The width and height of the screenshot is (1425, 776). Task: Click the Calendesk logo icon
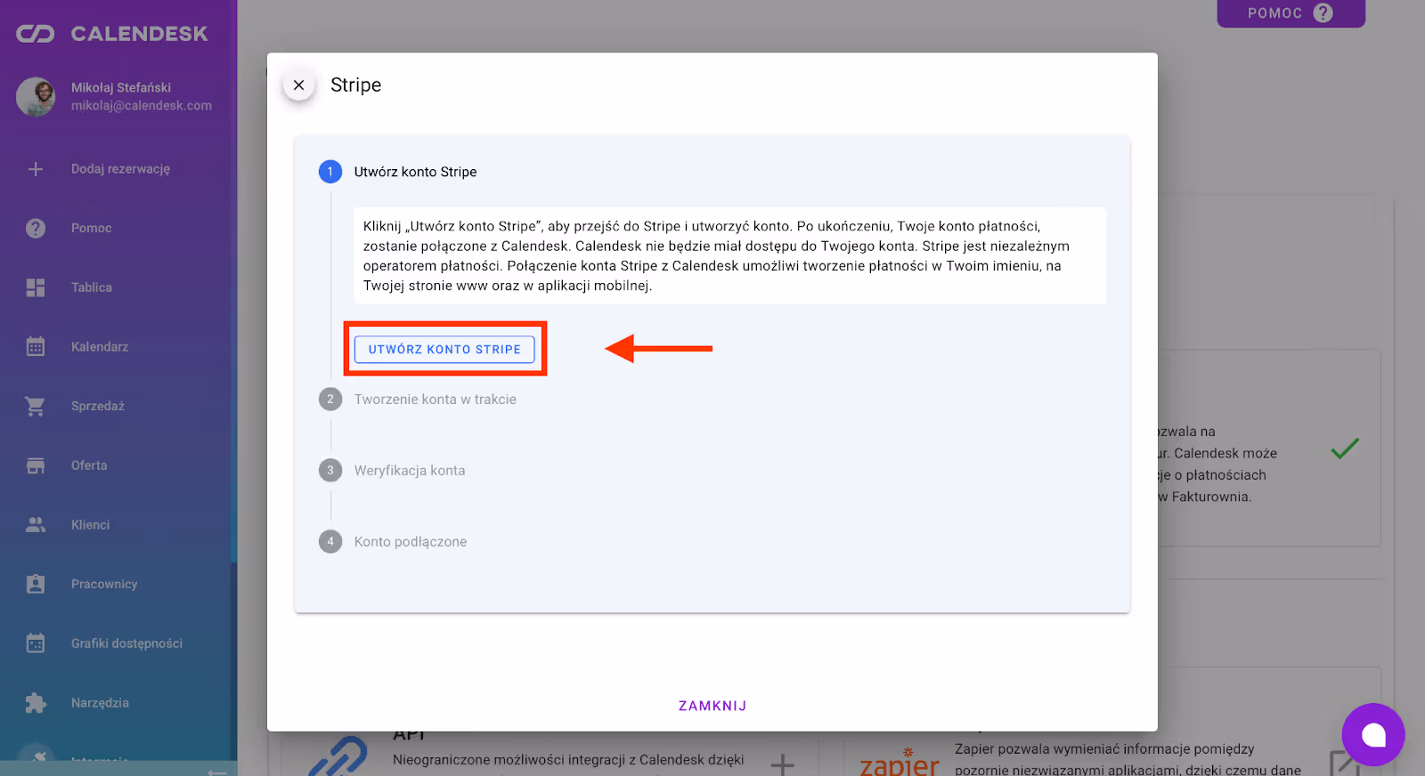(x=36, y=34)
